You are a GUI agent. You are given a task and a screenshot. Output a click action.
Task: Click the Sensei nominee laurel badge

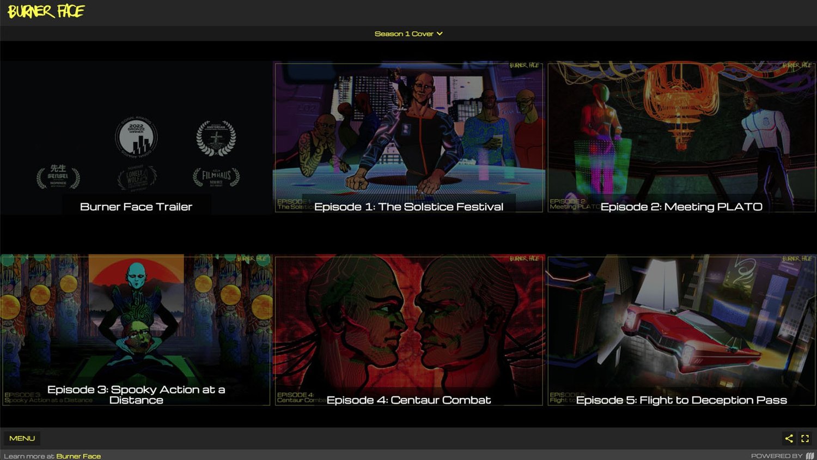58,176
